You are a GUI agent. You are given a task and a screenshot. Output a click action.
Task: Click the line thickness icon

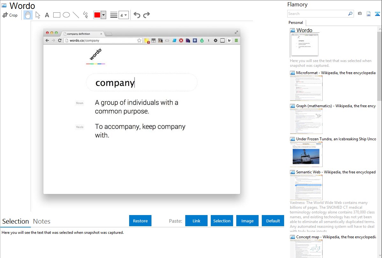(114, 15)
